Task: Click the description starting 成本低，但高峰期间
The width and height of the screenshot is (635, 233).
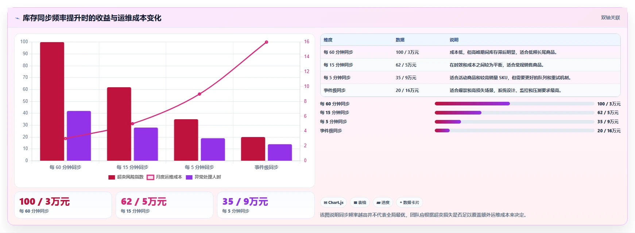Action: [503, 52]
